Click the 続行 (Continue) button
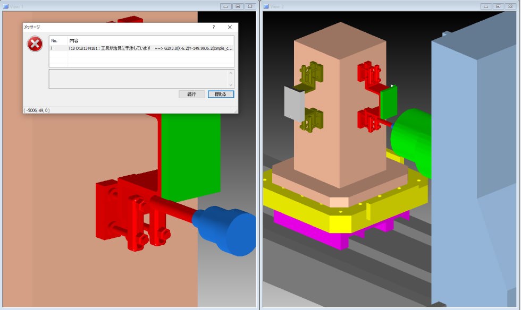The height and width of the screenshot is (310, 521). click(x=192, y=94)
